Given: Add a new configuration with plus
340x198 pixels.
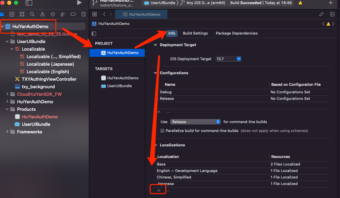Looking at the screenshot, I should pos(159,112).
